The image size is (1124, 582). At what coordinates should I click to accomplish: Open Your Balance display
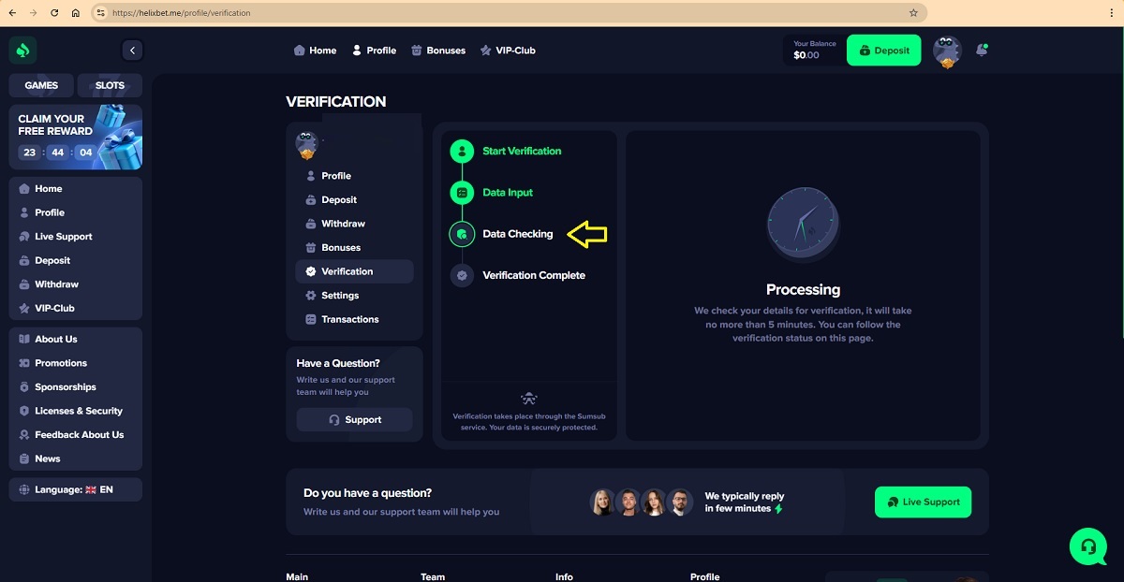[812, 51]
